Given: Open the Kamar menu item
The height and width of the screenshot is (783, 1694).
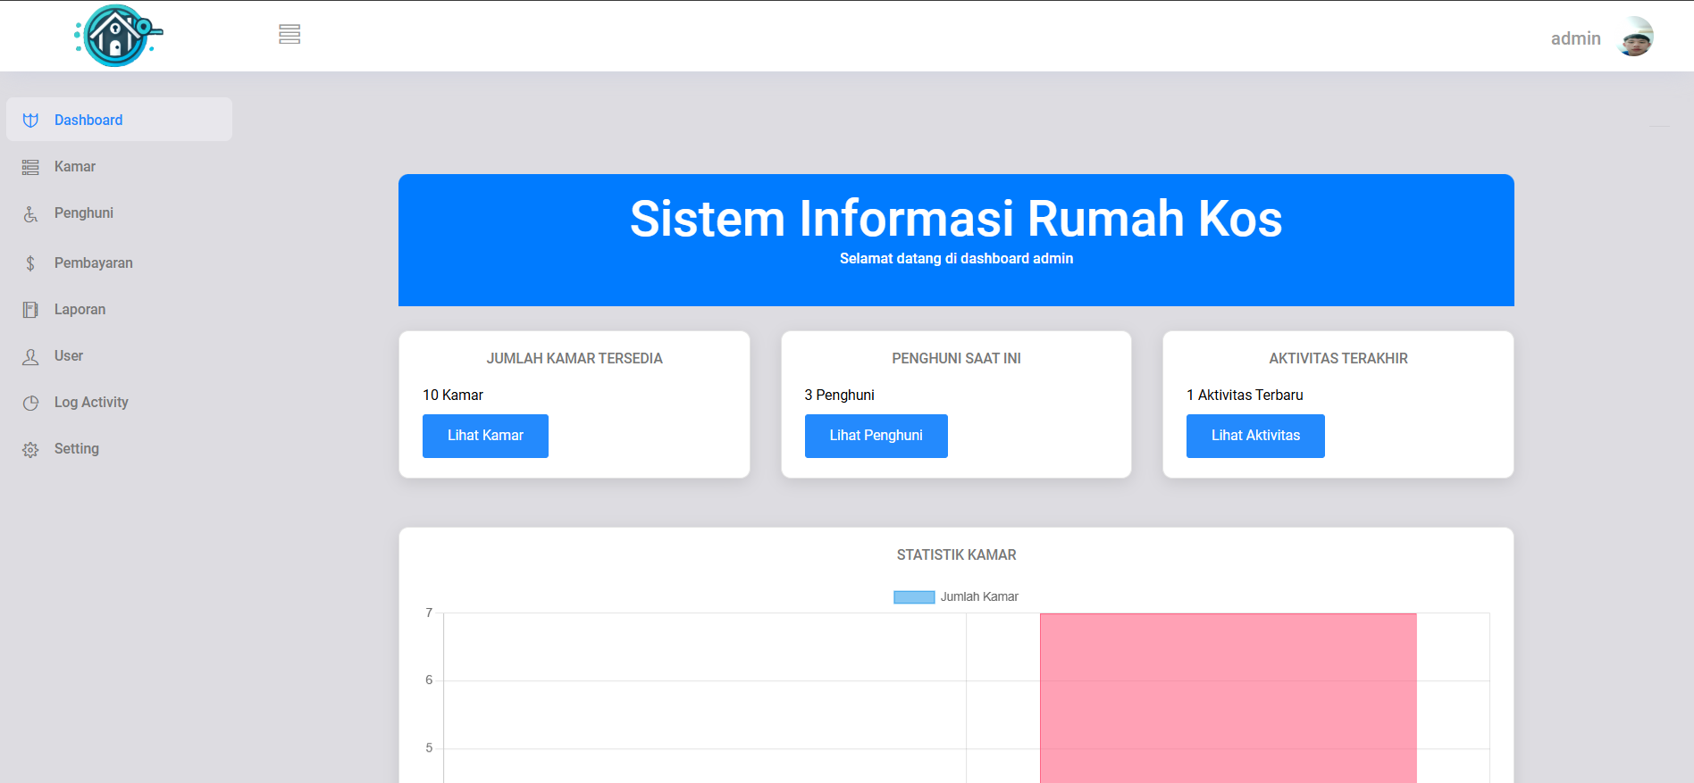Looking at the screenshot, I should [75, 167].
